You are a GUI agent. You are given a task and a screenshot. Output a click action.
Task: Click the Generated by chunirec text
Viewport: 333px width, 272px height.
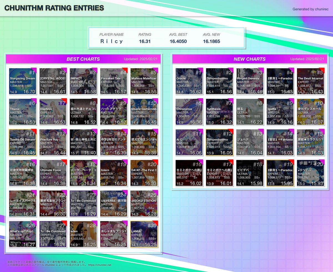pos(310,9)
